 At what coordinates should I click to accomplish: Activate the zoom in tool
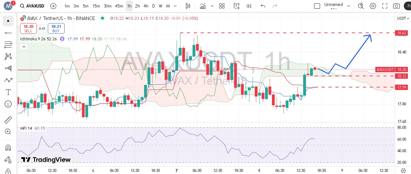tap(8, 132)
